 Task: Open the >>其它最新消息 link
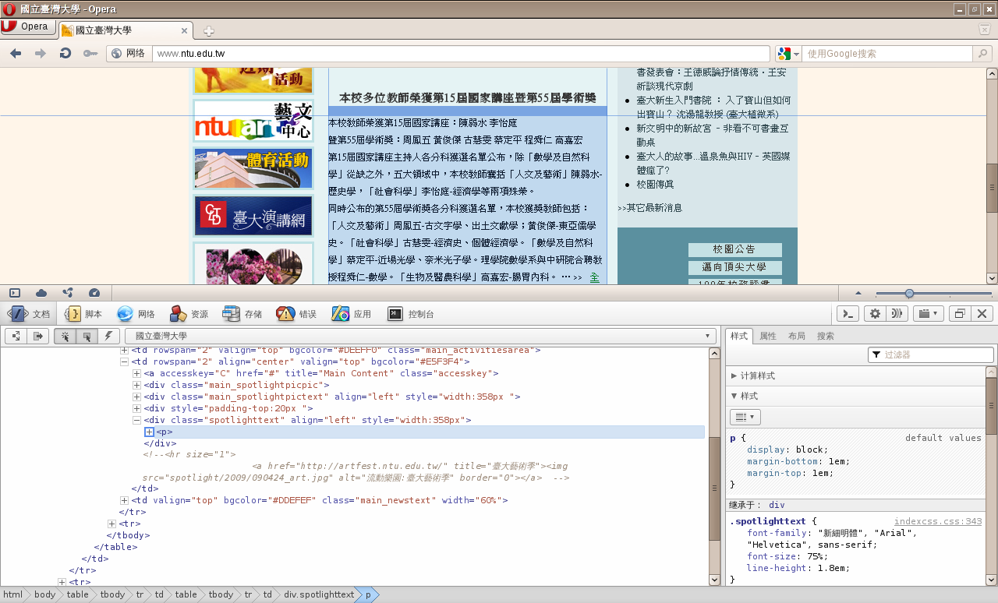(649, 208)
